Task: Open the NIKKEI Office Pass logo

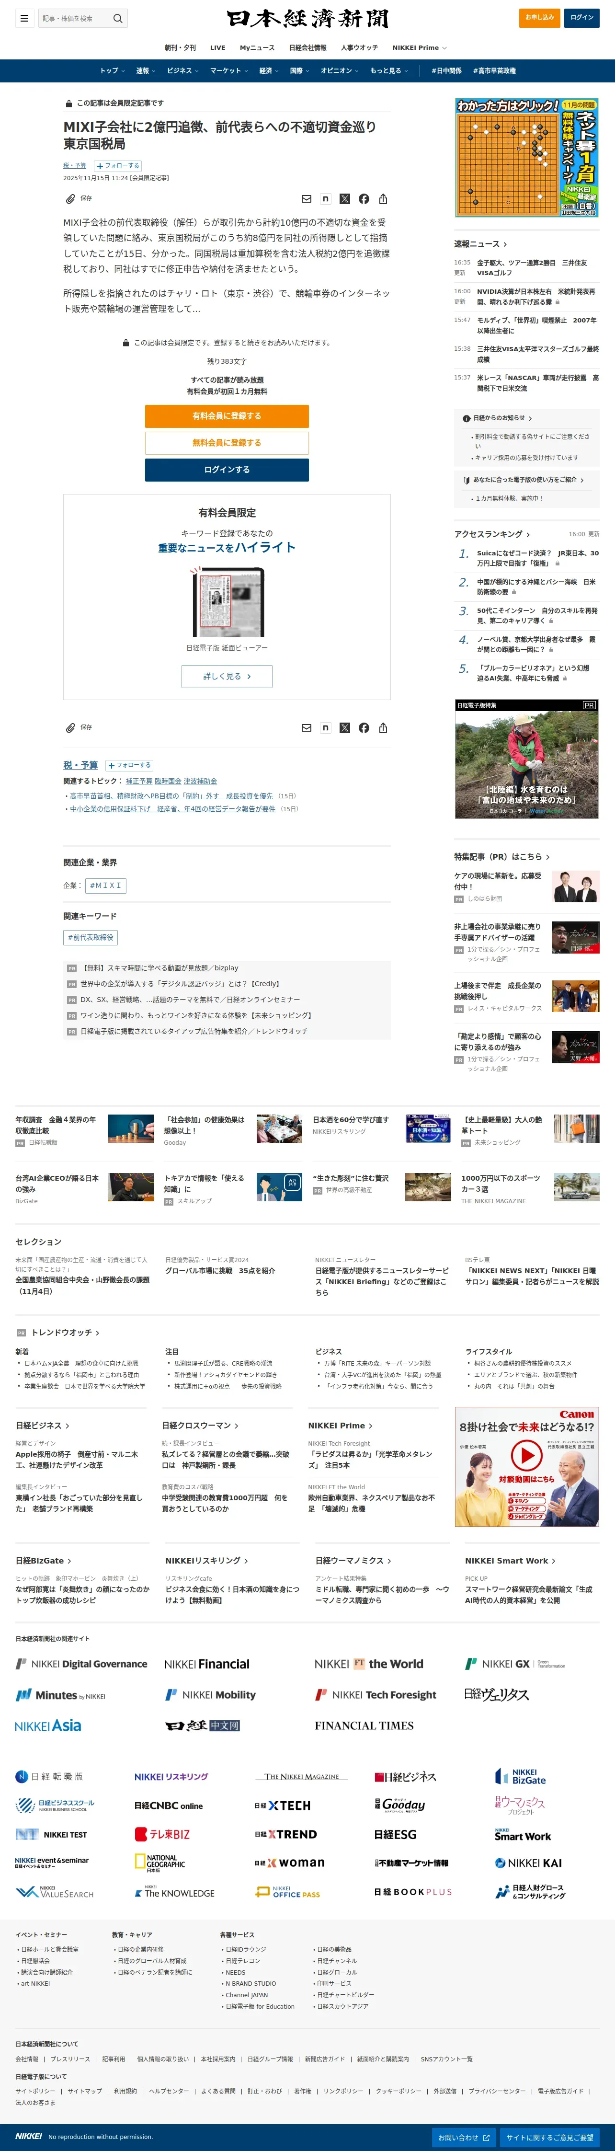Action: 288,1892
